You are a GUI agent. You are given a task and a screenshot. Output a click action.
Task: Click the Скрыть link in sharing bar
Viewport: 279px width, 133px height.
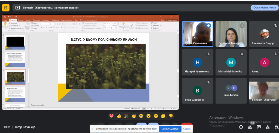(x=187, y=129)
